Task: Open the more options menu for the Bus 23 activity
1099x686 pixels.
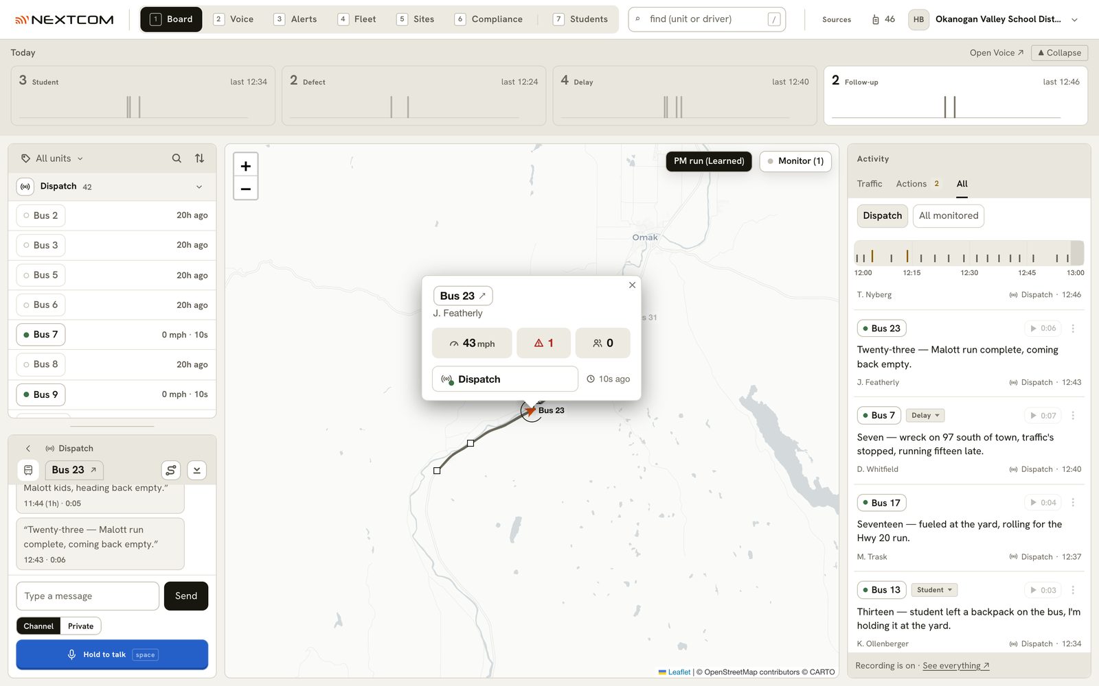Action: pos(1073,329)
